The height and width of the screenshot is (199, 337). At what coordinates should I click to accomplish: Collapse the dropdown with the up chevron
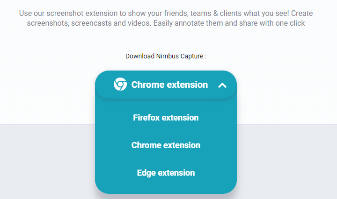222,85
